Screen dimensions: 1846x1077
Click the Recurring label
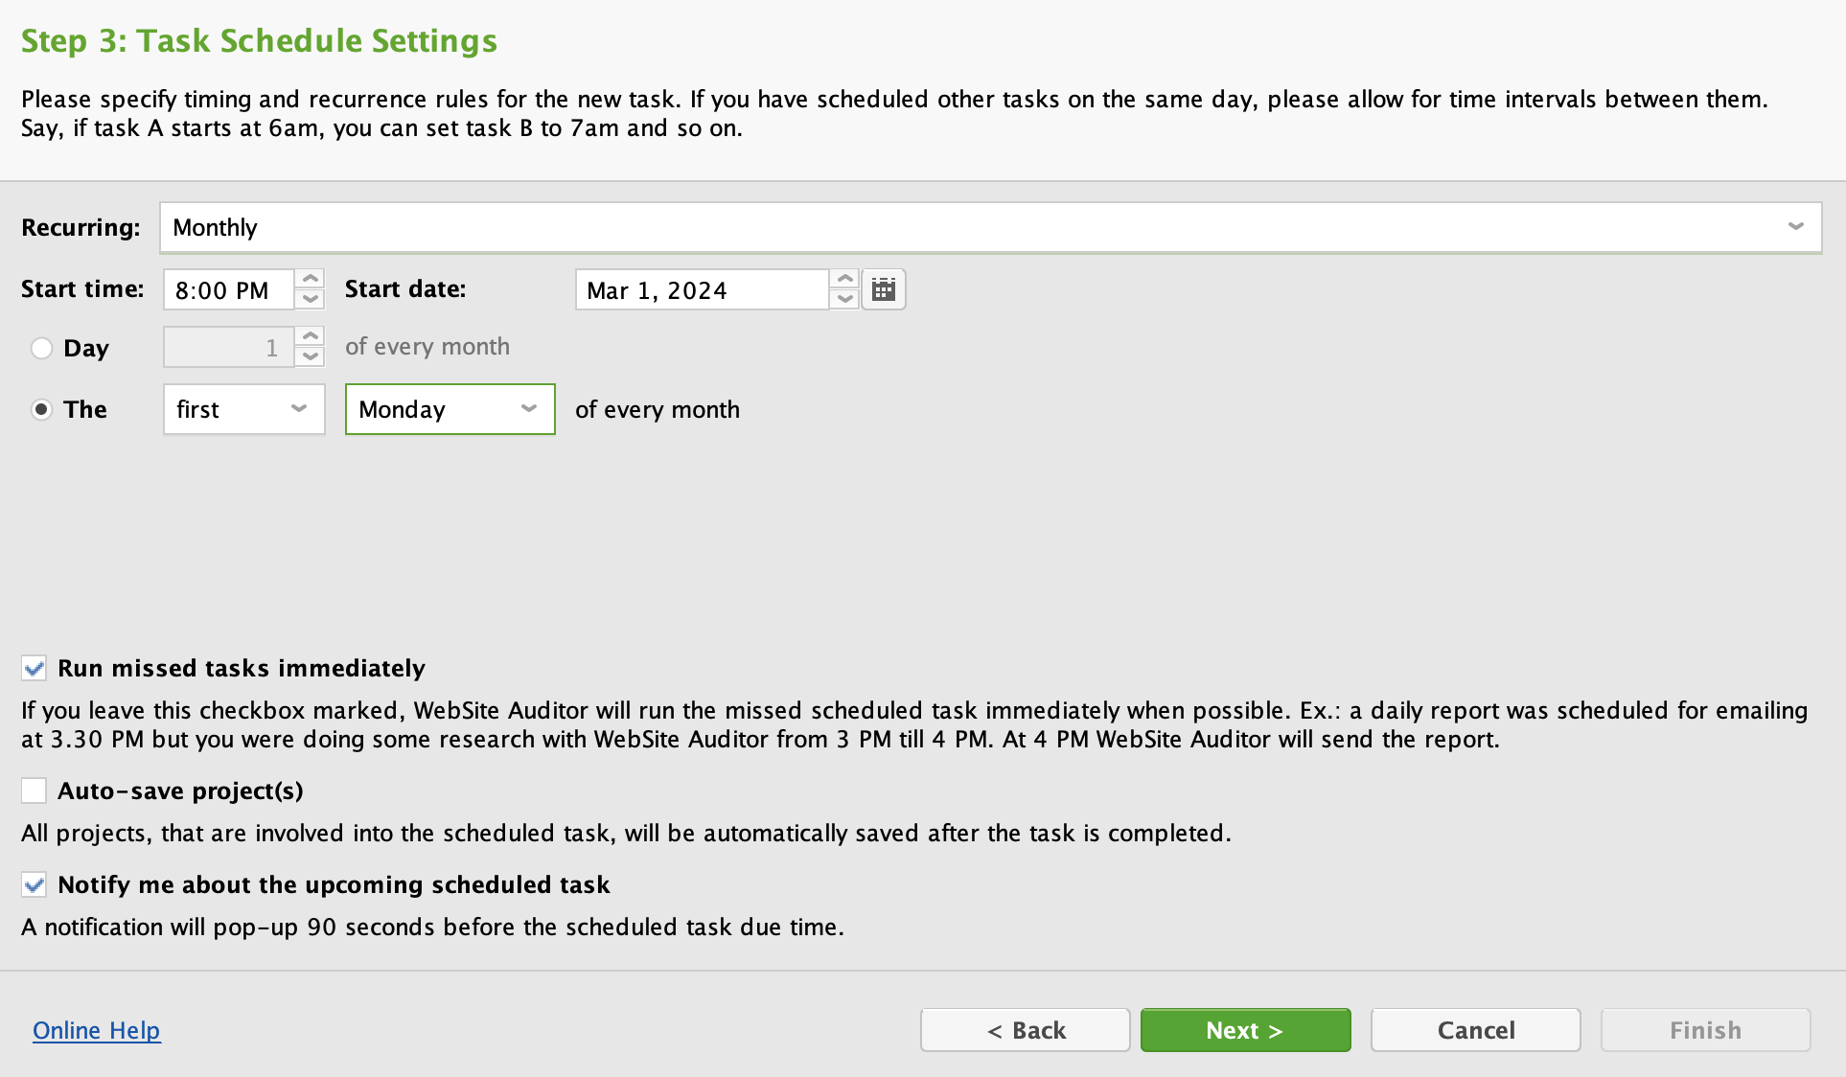[x=81, y=228]
